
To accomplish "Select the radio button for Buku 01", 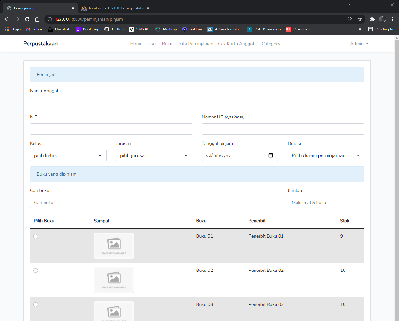I will coord(35,237).
